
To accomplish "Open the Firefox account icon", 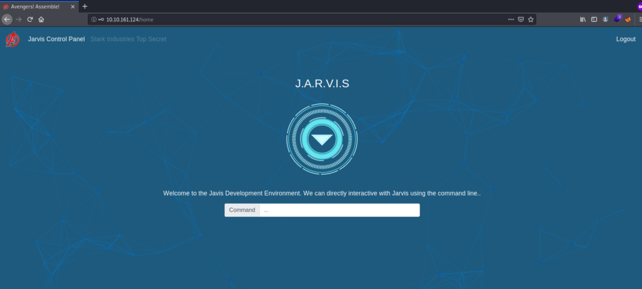I will pos(605,19).
